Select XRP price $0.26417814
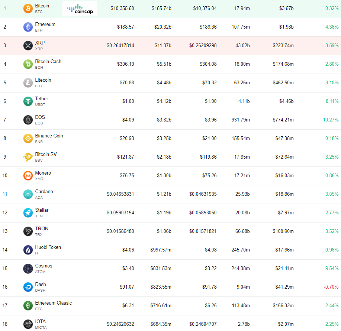Screen dimensions: 341x331 point(120,46)
